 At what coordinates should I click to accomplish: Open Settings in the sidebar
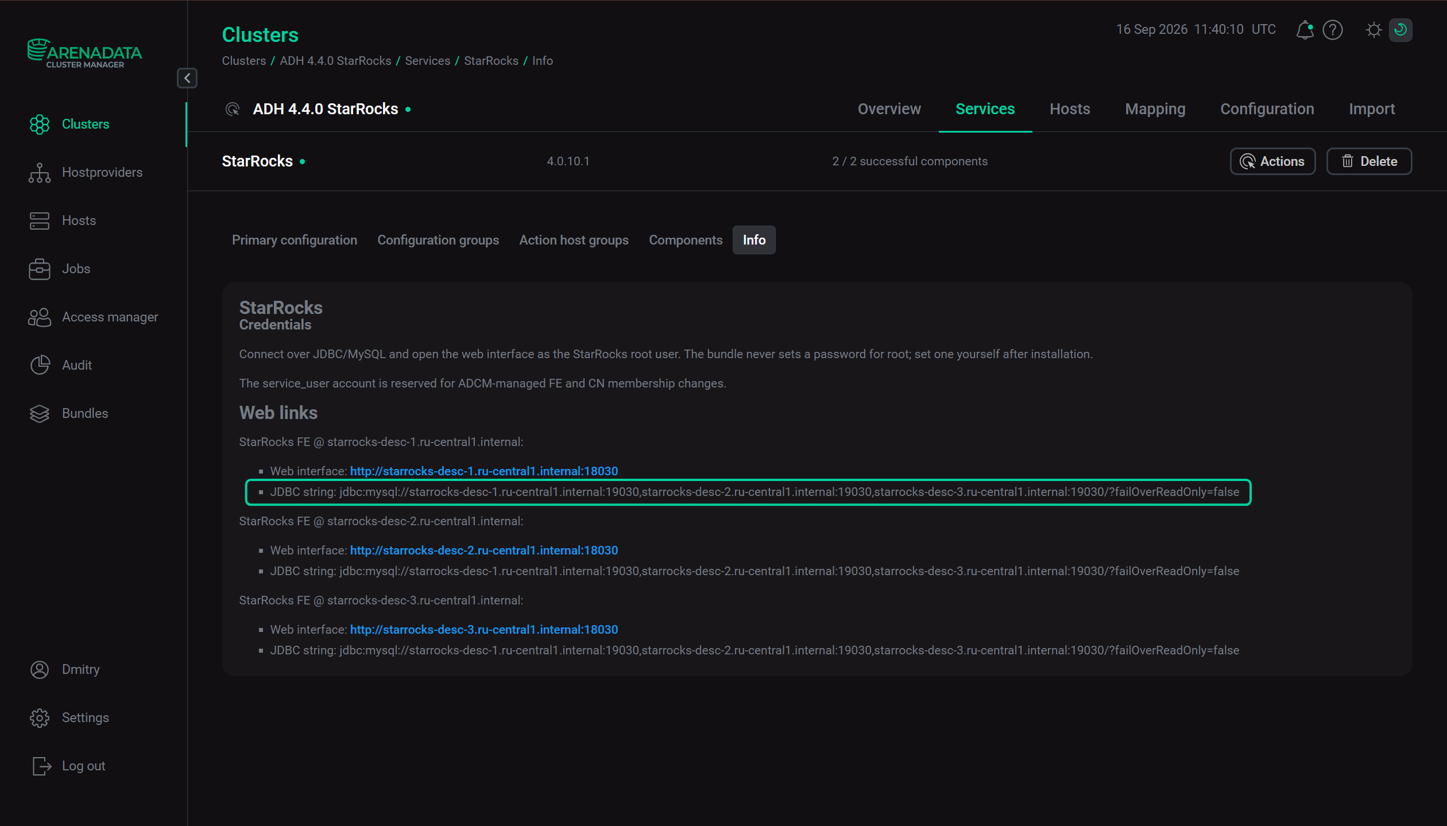click(85, 718)
